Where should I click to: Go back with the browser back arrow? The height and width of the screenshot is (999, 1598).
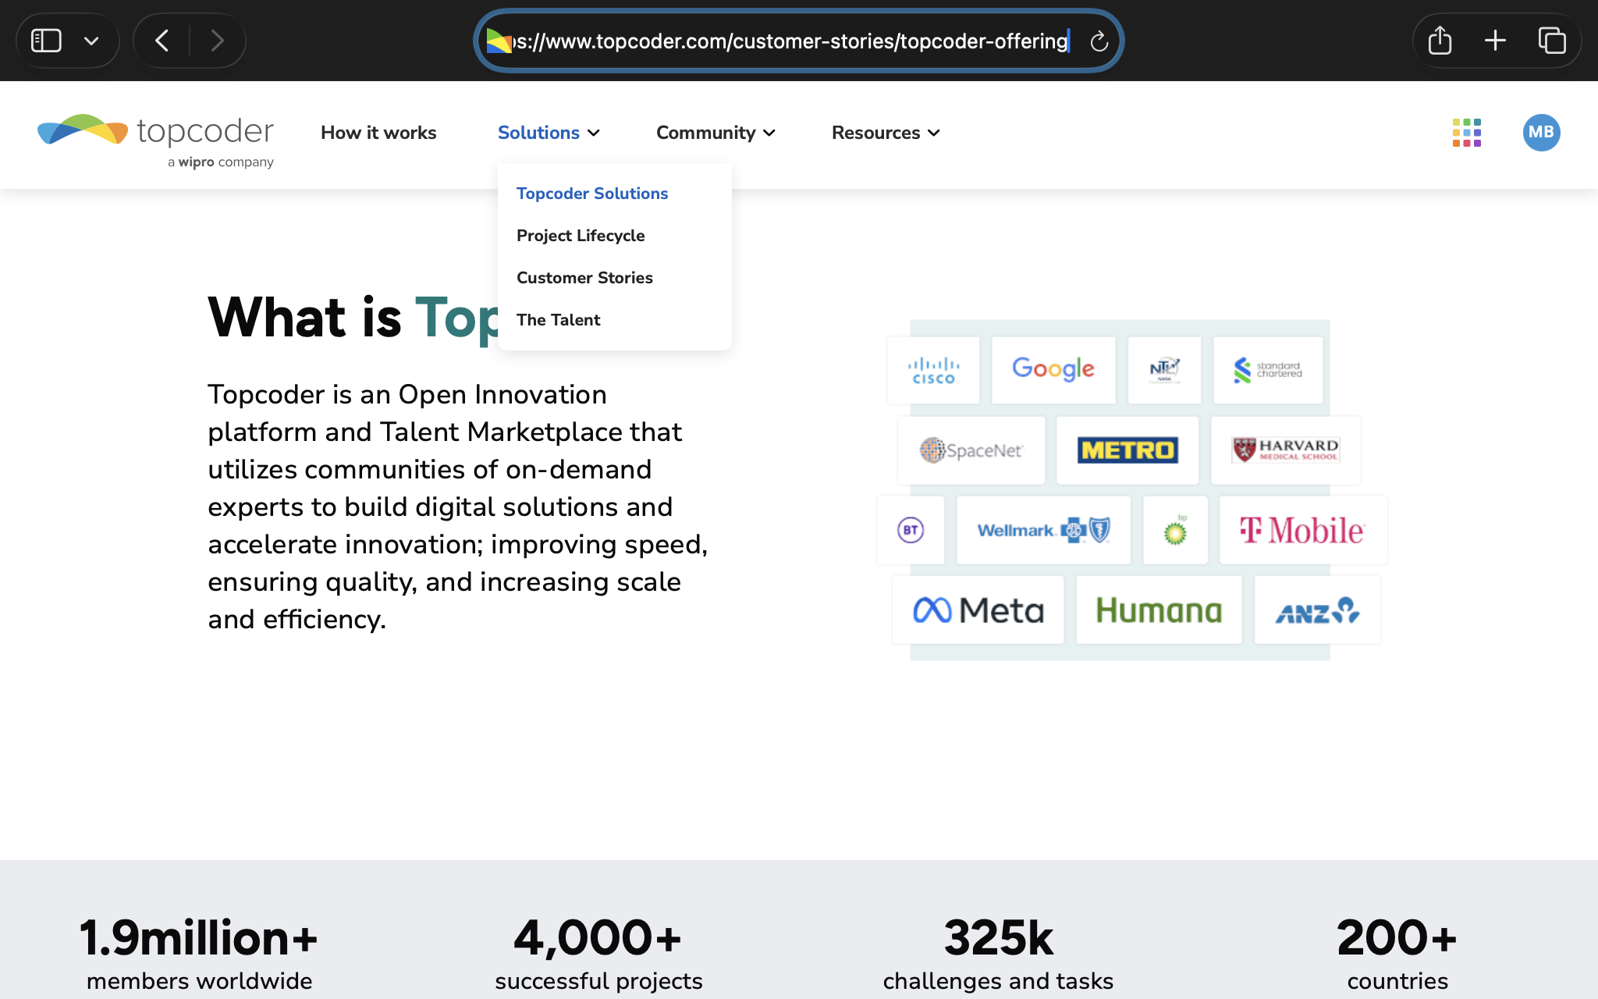[162, 41]
